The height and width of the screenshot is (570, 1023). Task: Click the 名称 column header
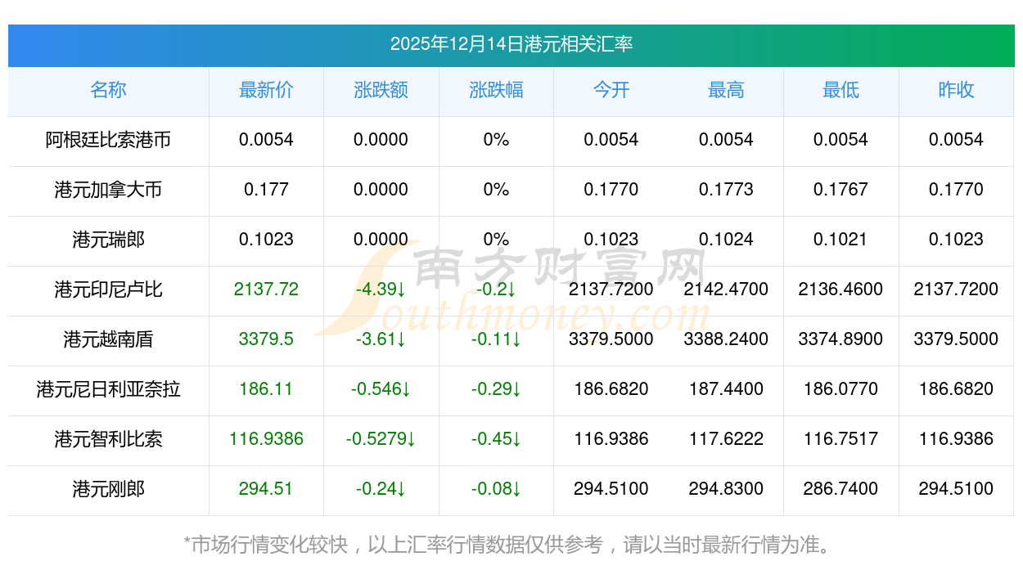click(108, 90)
